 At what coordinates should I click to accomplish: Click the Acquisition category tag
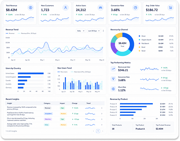pyautogui.click(x=48, y=114)
